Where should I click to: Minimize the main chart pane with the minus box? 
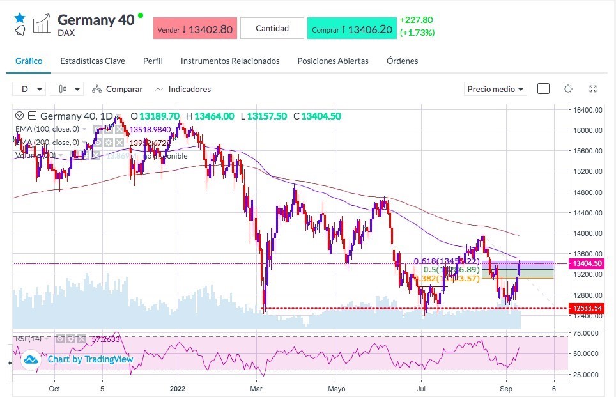(x=33, y=116)
